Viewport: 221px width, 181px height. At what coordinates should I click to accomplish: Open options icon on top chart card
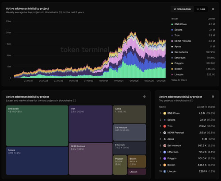click(x=213, y=9)
